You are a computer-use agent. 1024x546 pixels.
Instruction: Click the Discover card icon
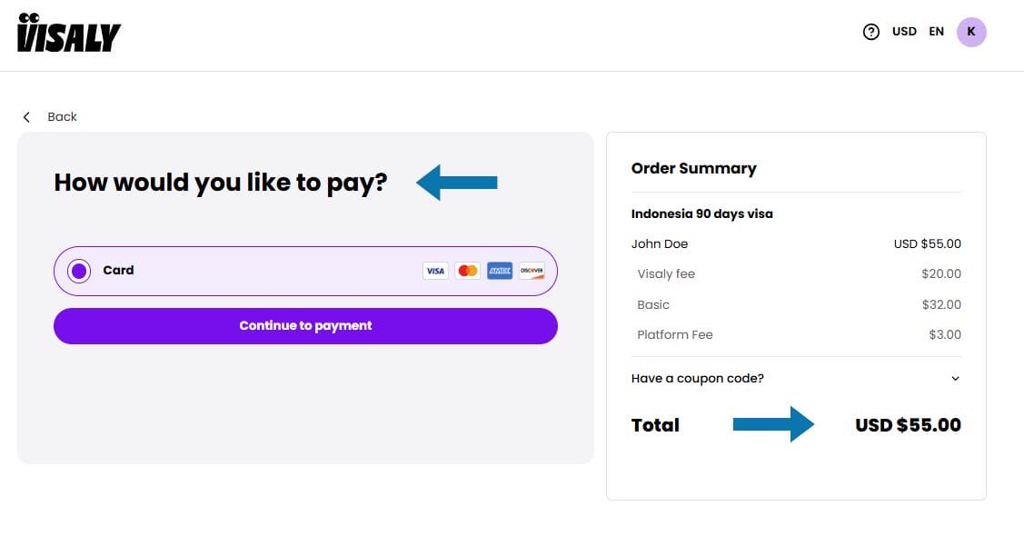[532, 271]
